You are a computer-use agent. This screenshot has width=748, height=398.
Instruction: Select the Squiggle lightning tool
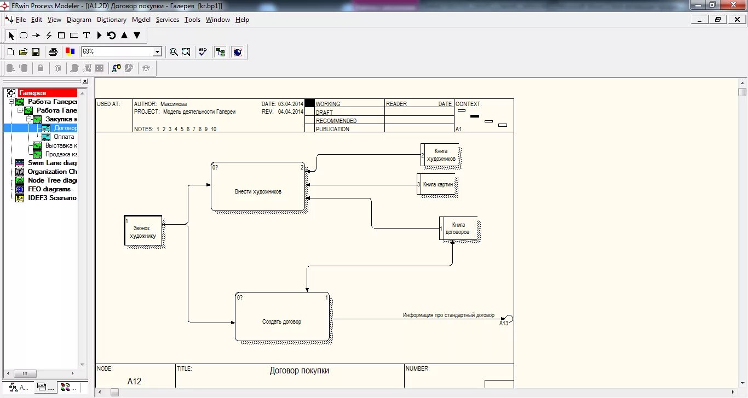point(49,36)
